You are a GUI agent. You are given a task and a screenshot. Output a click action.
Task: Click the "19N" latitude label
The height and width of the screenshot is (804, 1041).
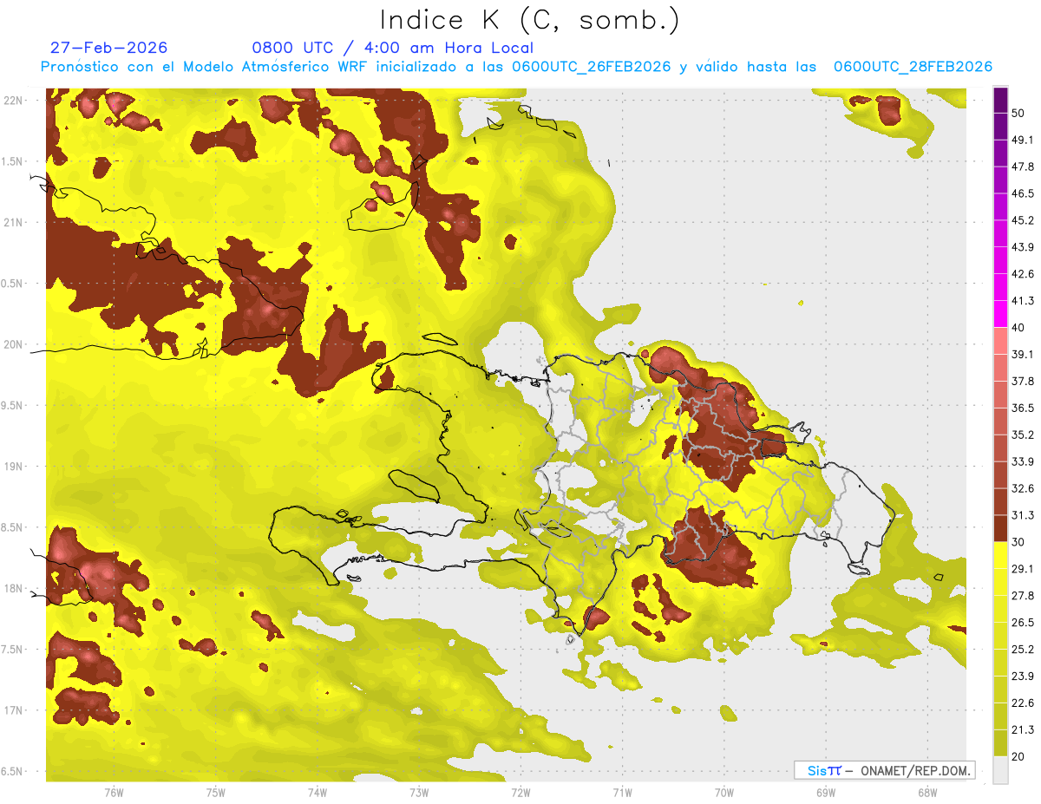14,467
